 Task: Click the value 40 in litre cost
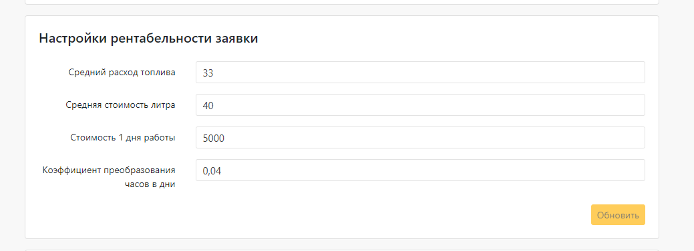[x=208, y=106]
